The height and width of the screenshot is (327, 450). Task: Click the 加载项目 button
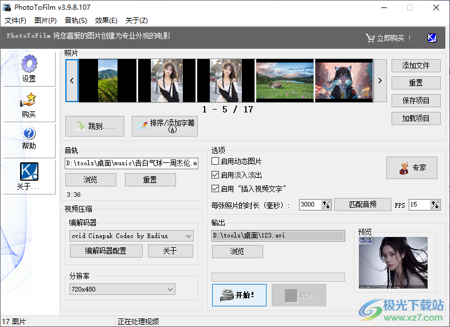coord(416,118)
